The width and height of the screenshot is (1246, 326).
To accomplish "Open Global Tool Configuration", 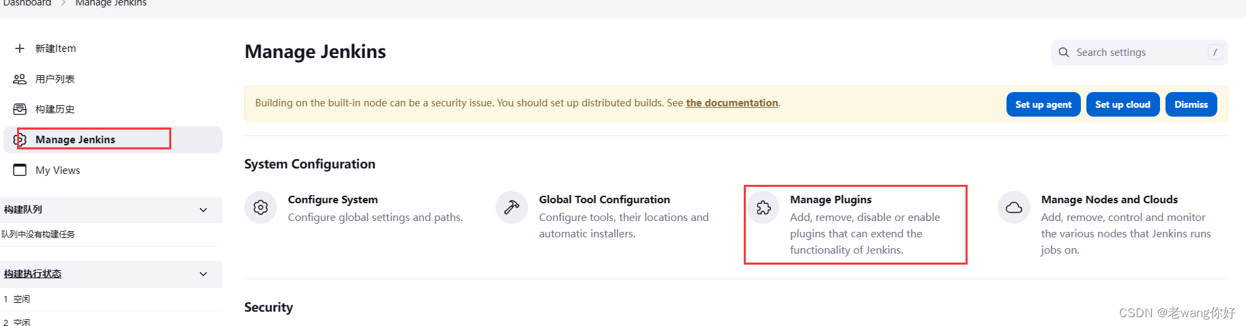I will 605,200.
